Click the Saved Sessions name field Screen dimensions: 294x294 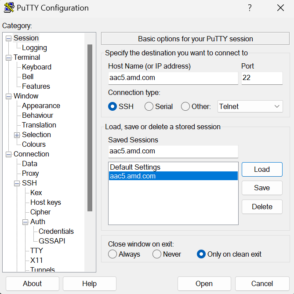pyautogui.click(x=173, y=152)
